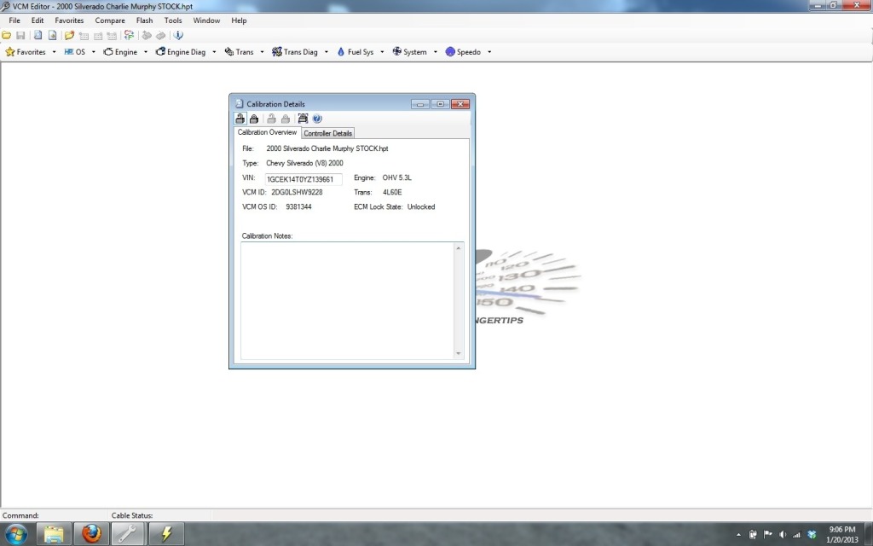This screenshot has width=873, height=546.
Task: Expand the Speedo dropdown arrow
Action: 489,52
